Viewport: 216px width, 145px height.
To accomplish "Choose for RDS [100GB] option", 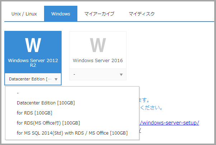I will (x=72, y=113).
